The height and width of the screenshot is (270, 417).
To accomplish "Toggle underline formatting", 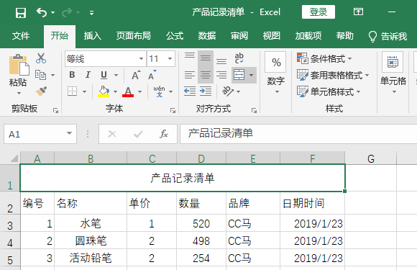I will [x=104, y=75].
